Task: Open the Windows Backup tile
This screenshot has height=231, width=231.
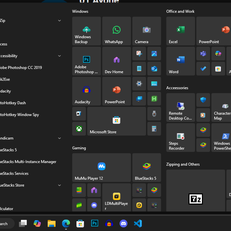Action: pos(87,31)
